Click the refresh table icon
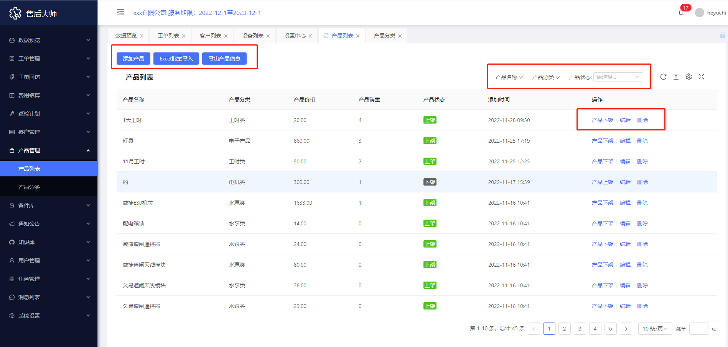The image size is (728, 347). point(663,77)
